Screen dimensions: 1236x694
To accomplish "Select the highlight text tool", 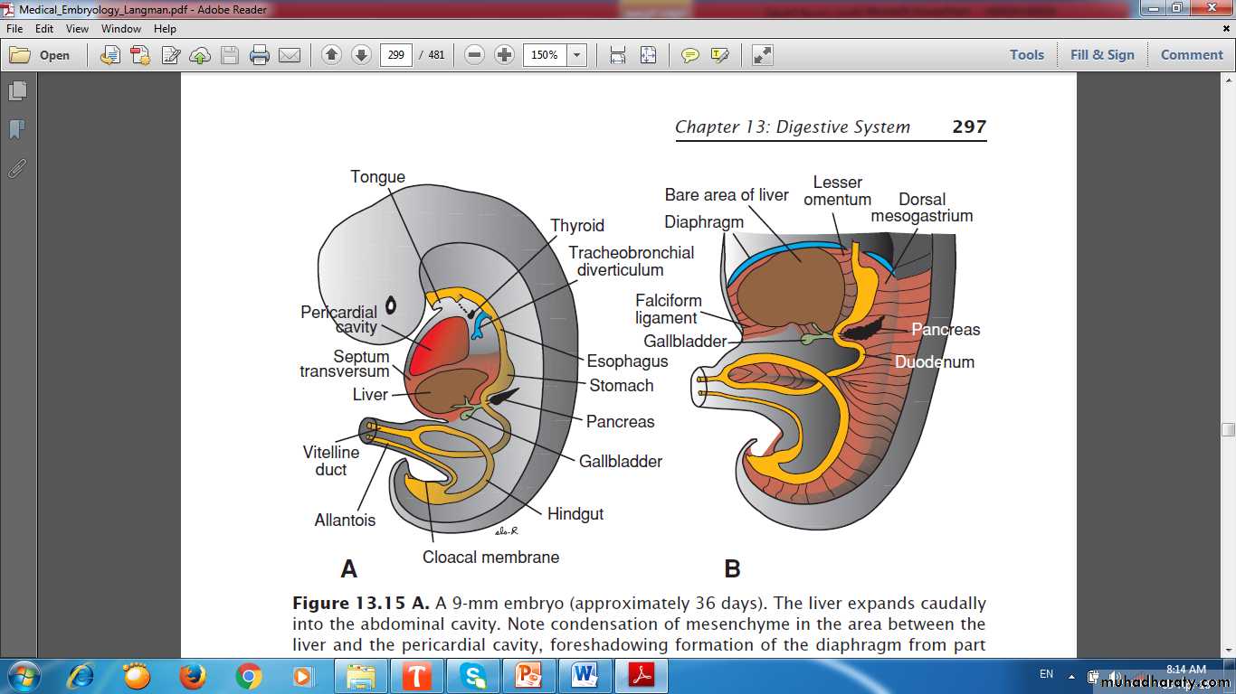I will tap(720, 55).
